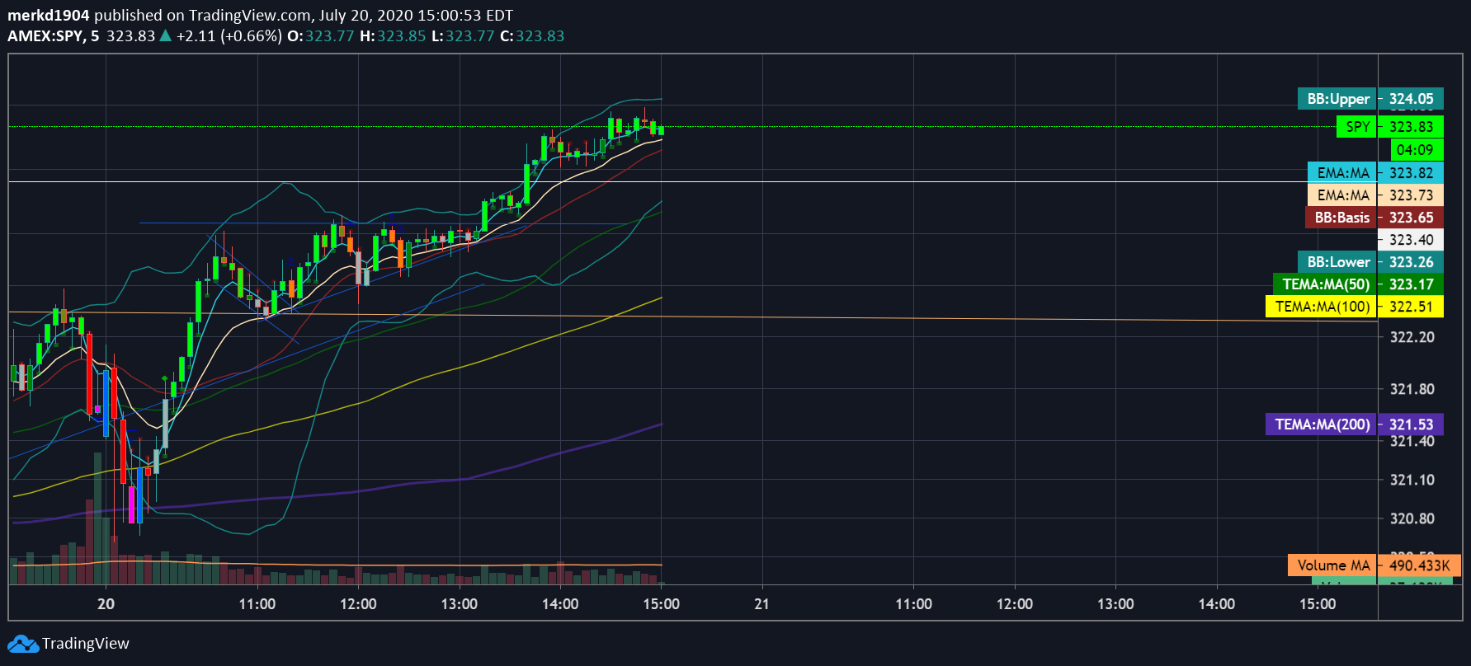The image size is (1471, 666).
Task: Select the TEMA:MA(200) 321.53 label
Action: click(1355, 424)
